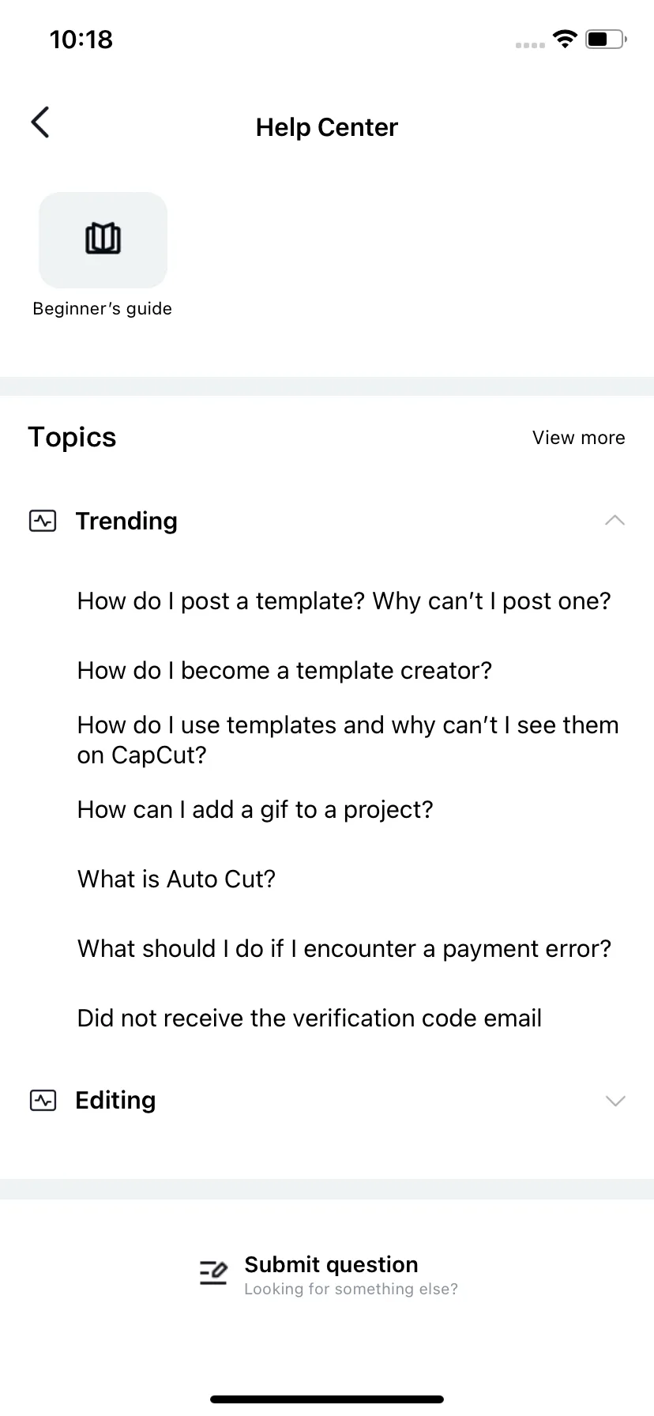
Task: Open question about templates on CapCut
Action: [x=348, y=740]
